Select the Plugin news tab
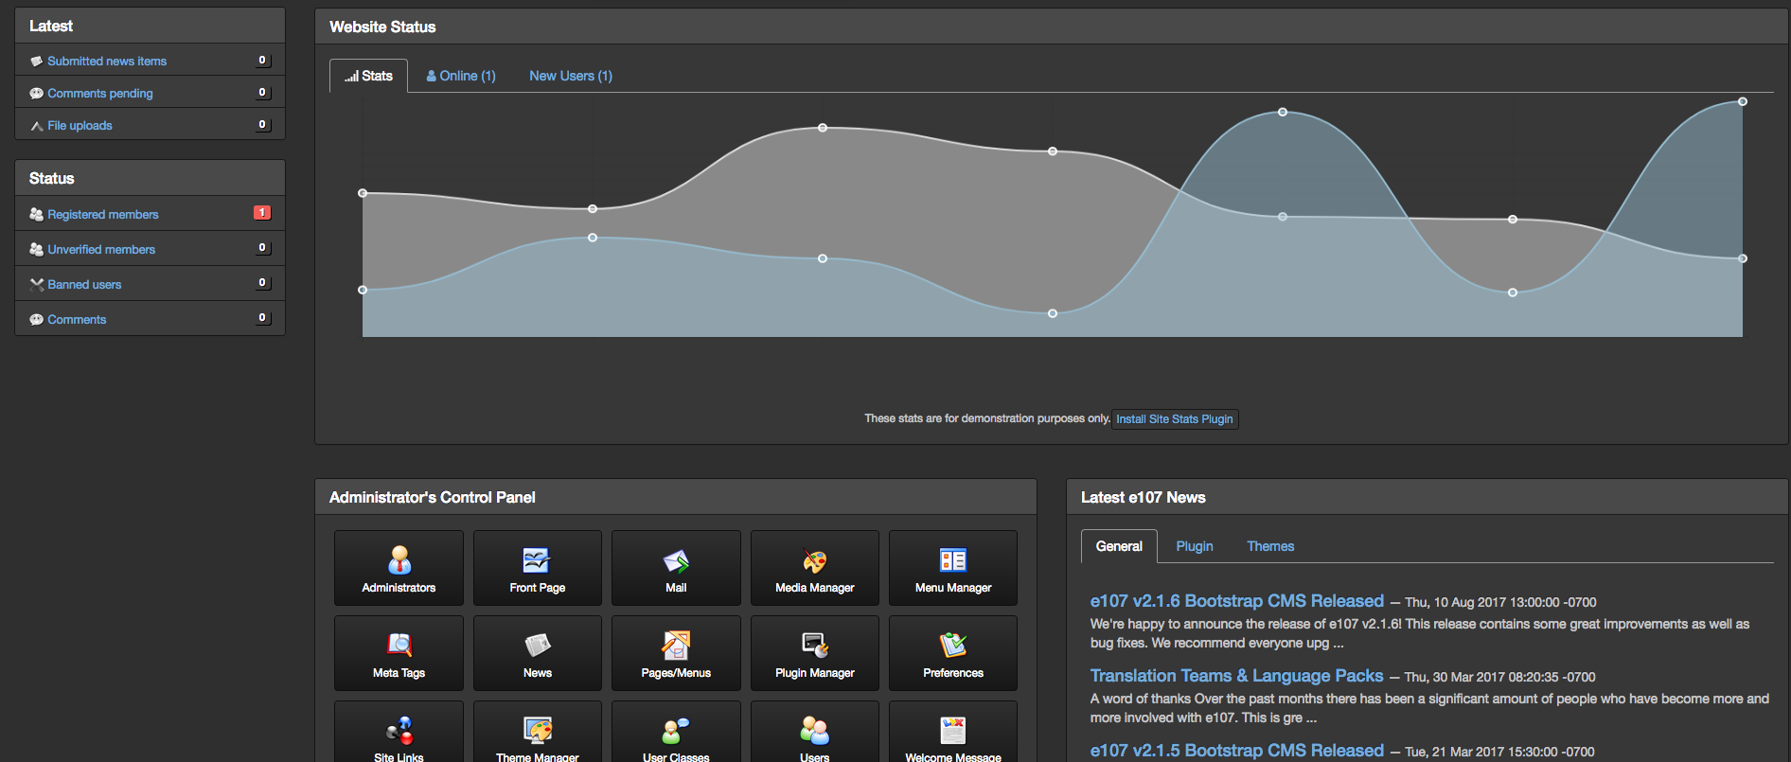This screenshot has width=1791, height=762. [1194, 546]
